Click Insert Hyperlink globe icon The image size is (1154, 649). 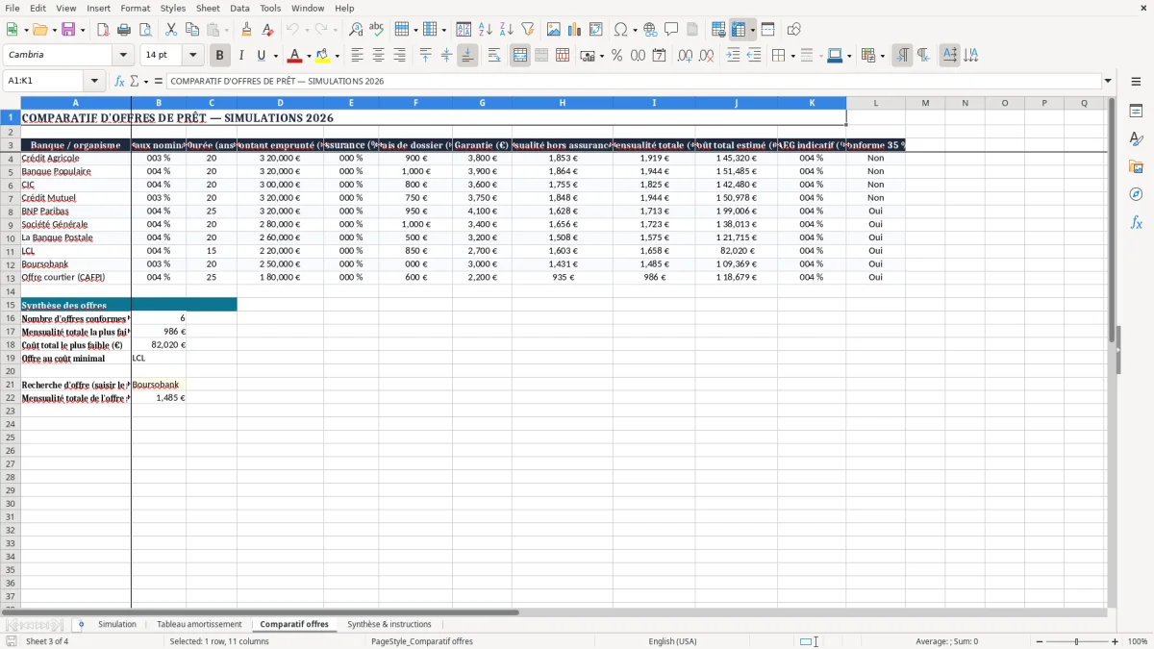pos(650,30)
